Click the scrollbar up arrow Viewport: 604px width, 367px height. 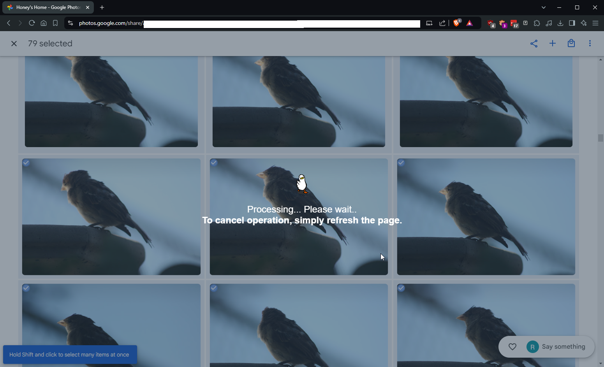tap(600, 59)
